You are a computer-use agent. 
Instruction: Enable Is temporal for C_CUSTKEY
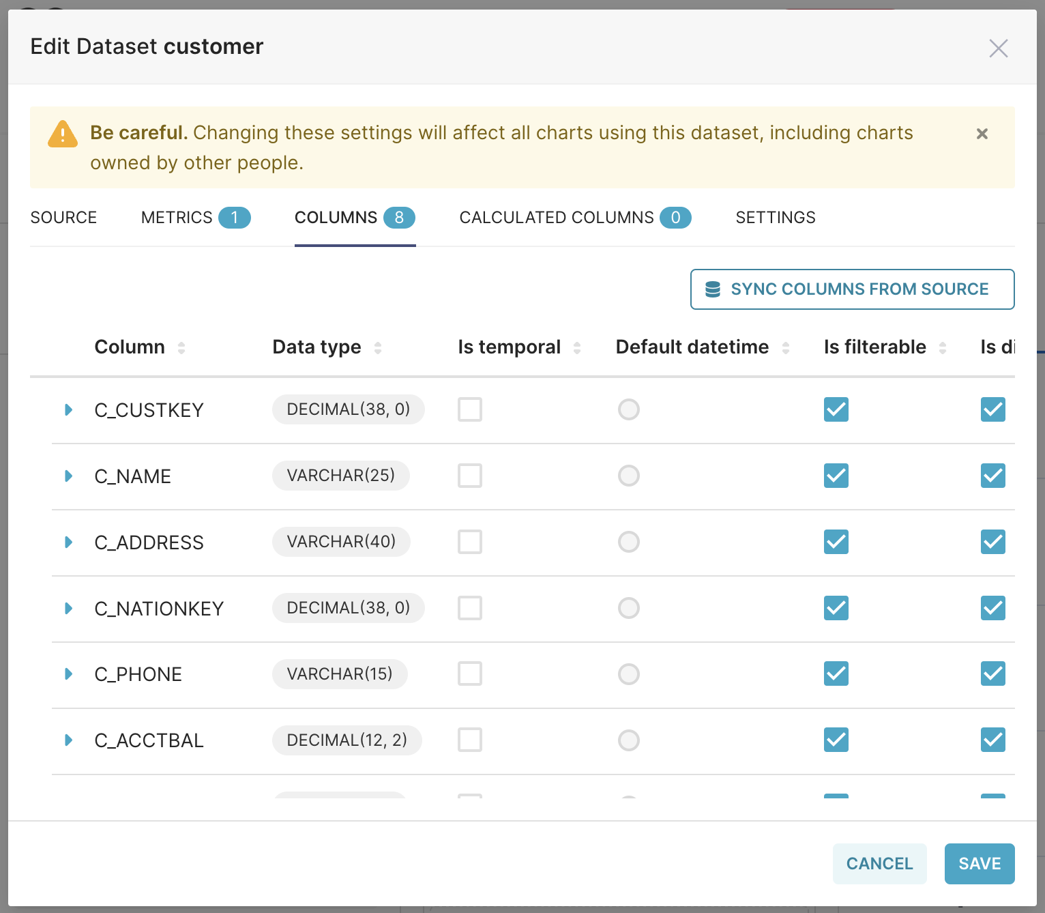470,409
